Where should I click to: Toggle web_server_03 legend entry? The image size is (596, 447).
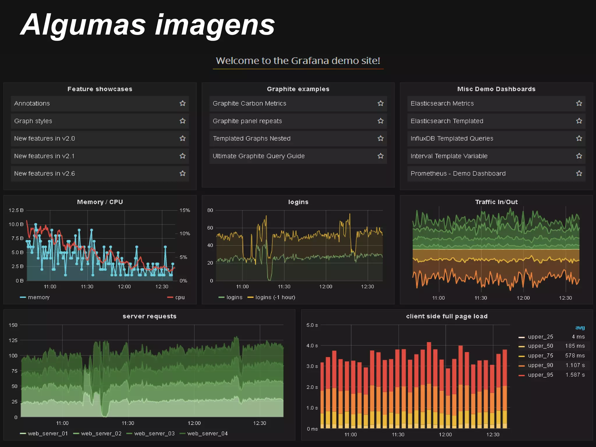click(x=154, y=434)
